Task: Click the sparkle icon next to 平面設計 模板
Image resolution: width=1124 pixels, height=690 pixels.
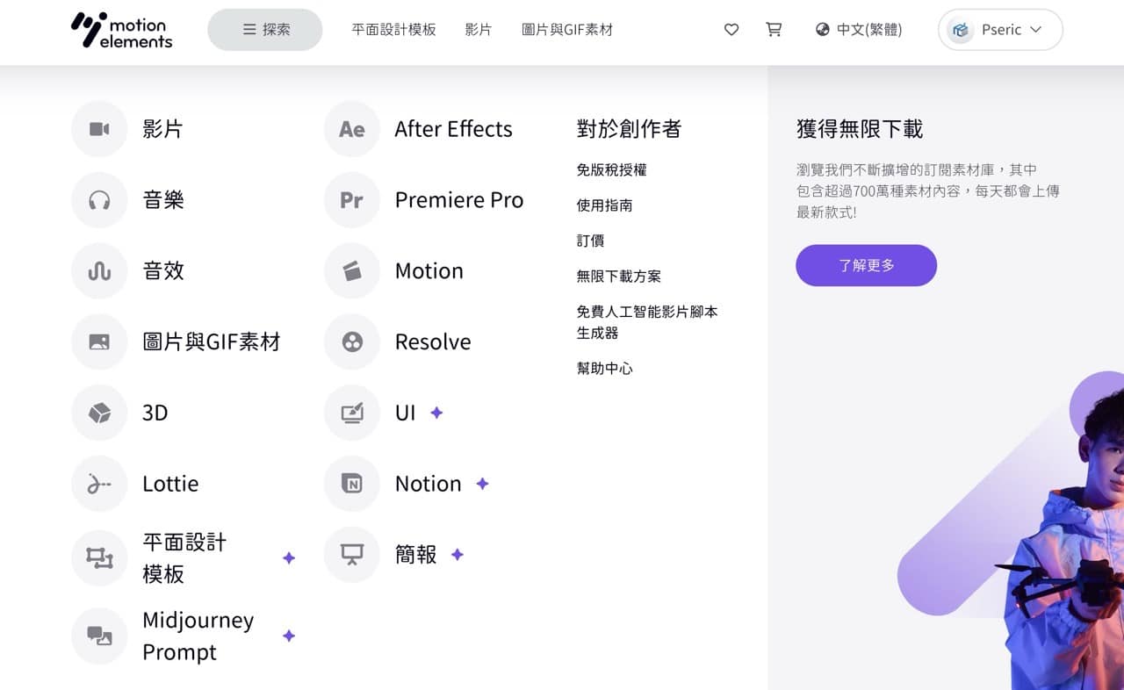Action: (289, 558)
